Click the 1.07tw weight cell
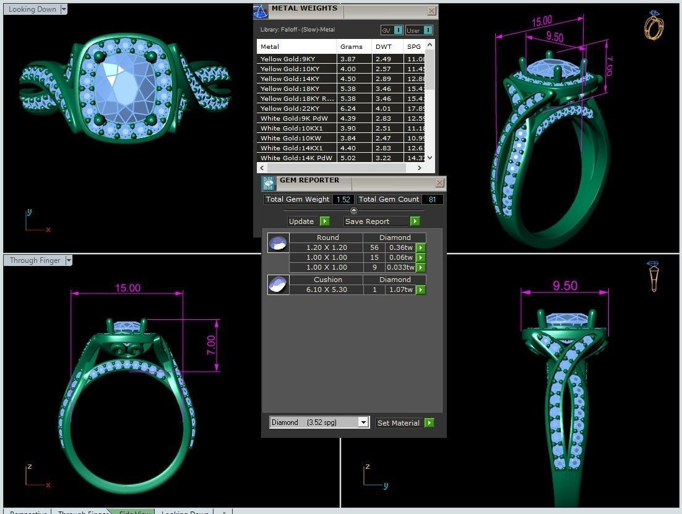The width and height of the screenshot is (682, 514). 400,289
